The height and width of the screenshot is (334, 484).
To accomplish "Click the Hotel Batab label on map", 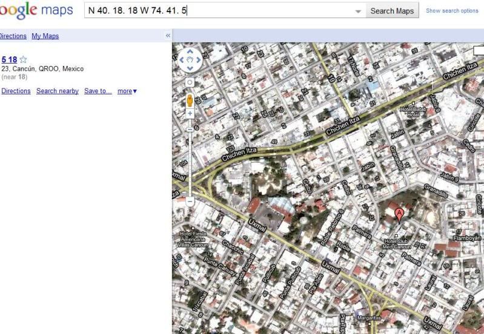I will (x=413, y=112).
